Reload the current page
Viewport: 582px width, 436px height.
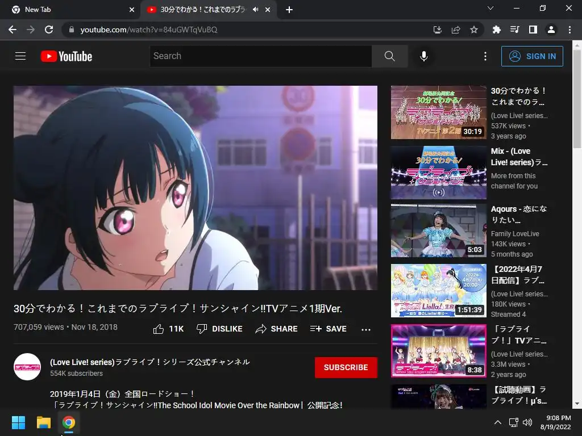[x=49, y=30]
